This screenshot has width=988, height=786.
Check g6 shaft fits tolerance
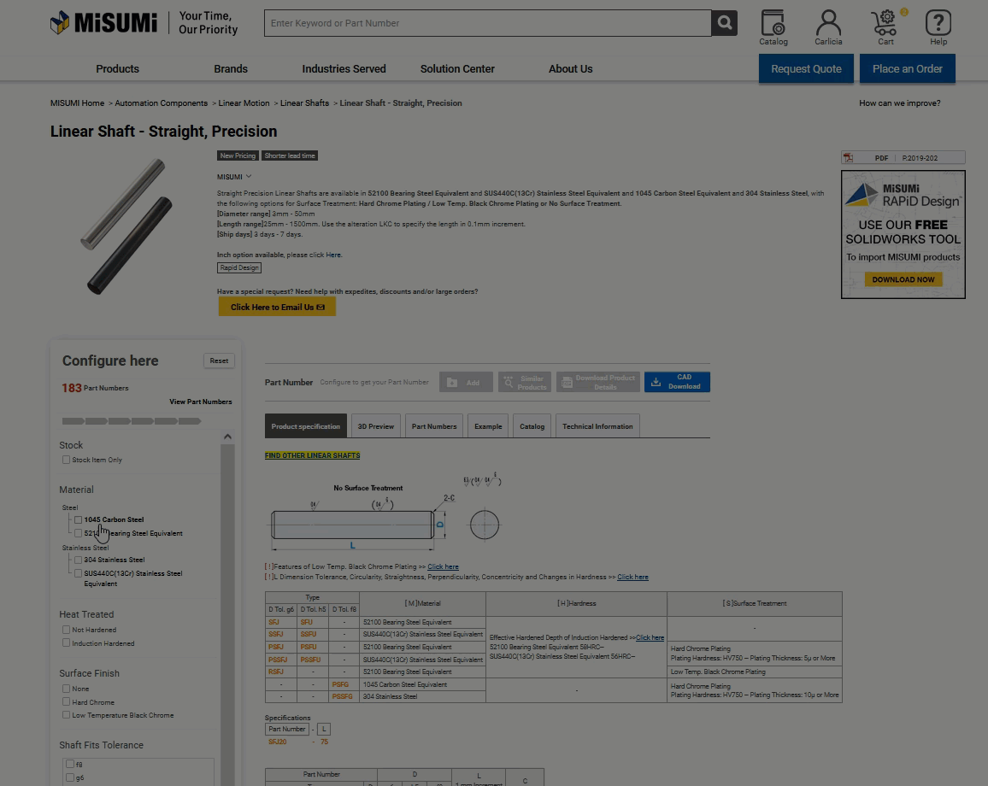(70, 777)
